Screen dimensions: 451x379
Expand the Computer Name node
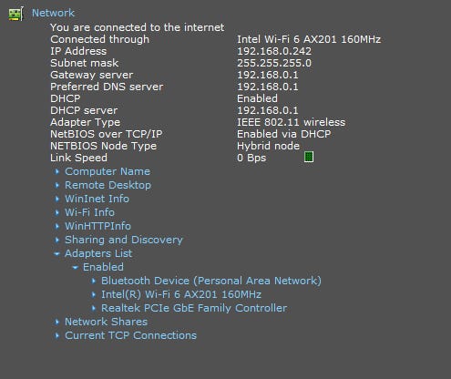[x=108, y=171]
